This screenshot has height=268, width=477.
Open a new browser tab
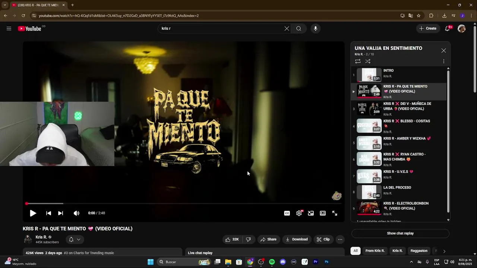(72, 5)
